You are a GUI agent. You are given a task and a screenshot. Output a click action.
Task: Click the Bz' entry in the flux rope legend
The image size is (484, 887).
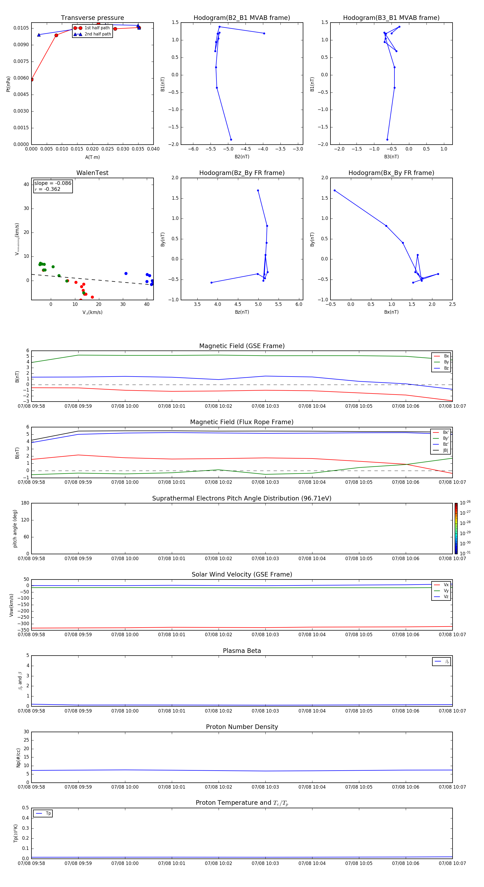(441, 444)
